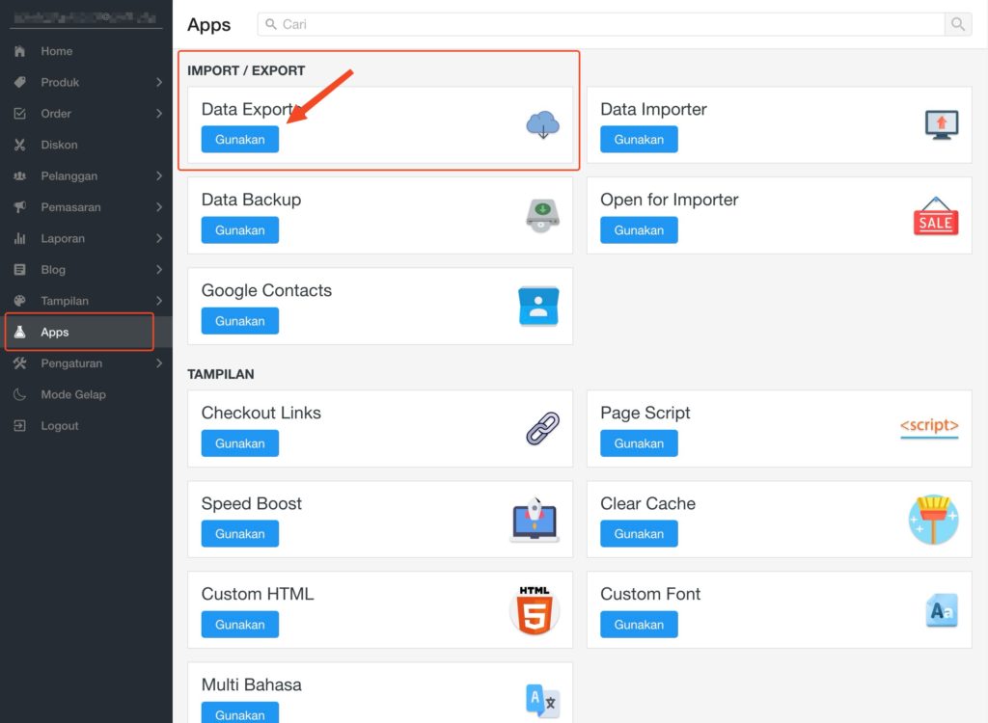Click the Page Script title text
This screenshot has width=988, height=723.
tap(645, 413)
